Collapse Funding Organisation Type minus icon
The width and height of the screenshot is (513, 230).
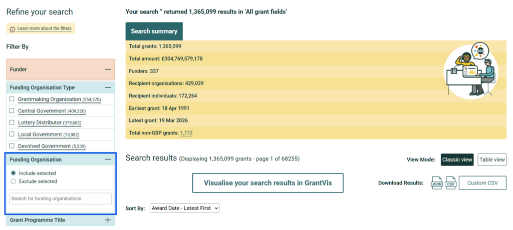pos(108,87)
